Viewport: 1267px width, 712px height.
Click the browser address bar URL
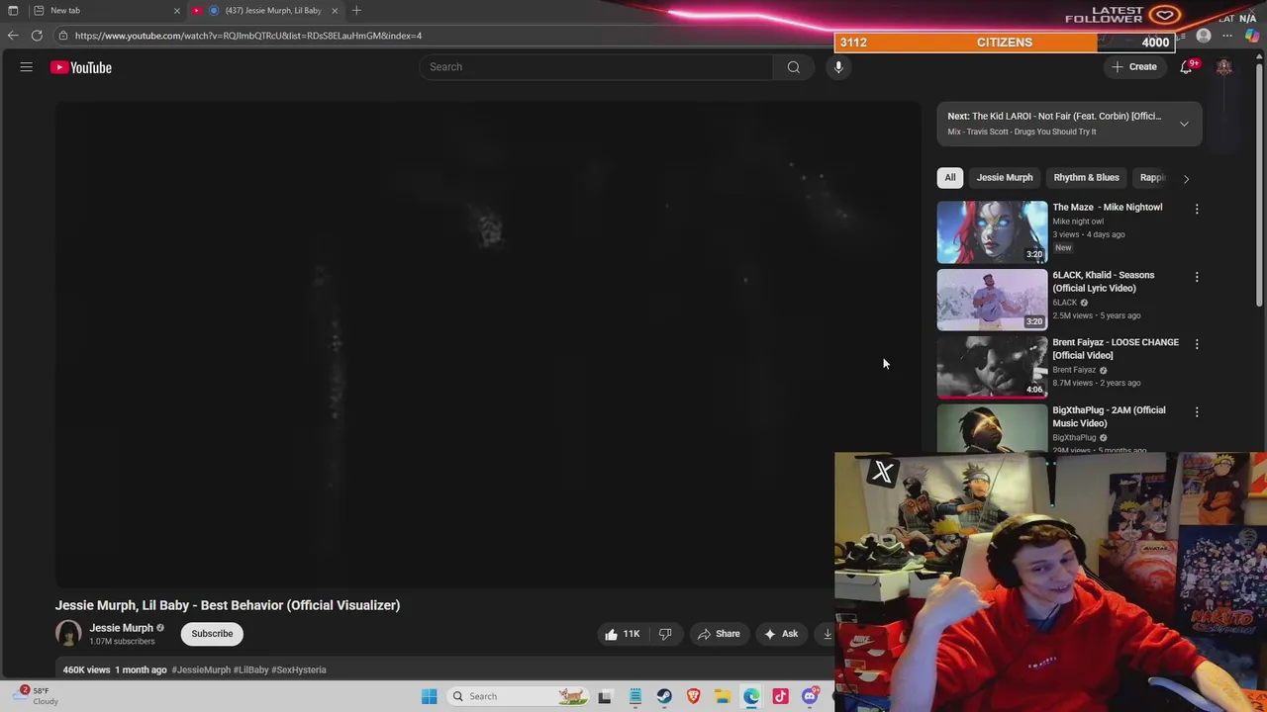[248, 36]
